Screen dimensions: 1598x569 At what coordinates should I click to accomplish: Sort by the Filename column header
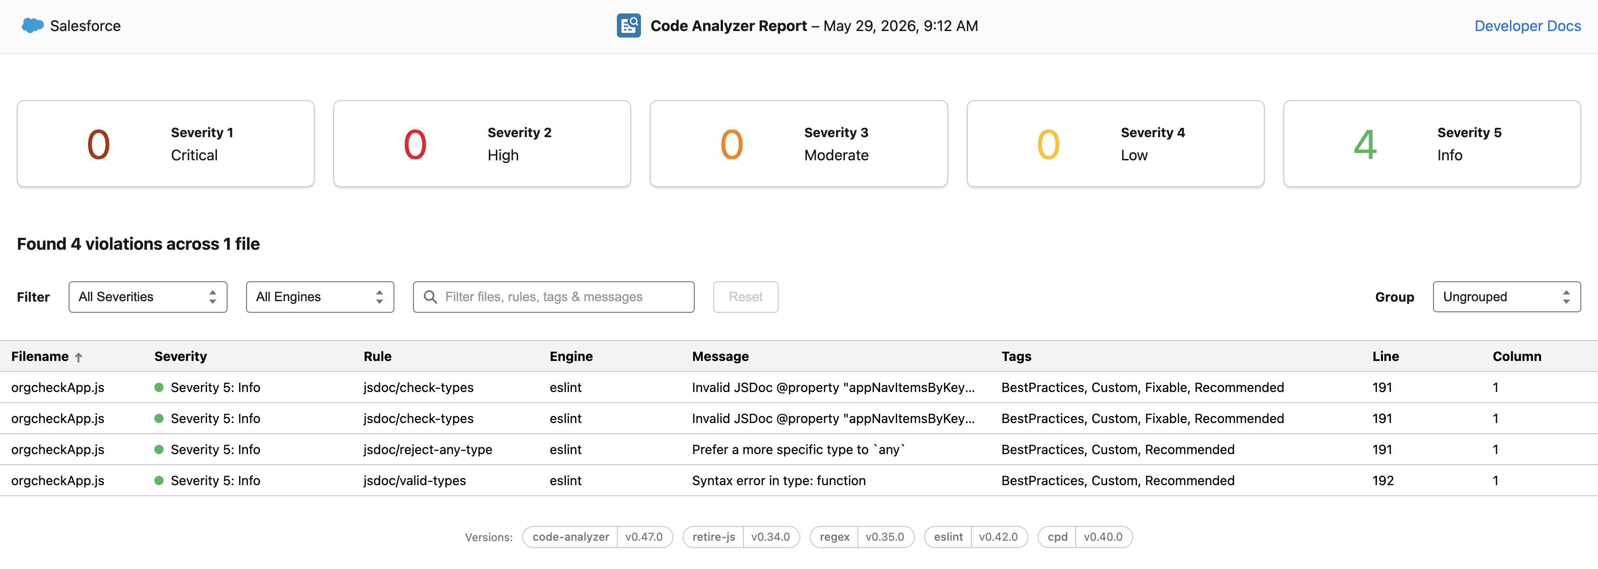click(x=40, y=356)
